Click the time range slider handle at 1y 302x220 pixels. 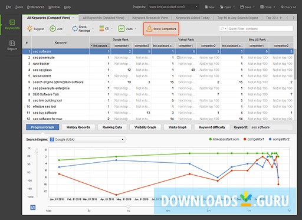[x=129, y=206]
